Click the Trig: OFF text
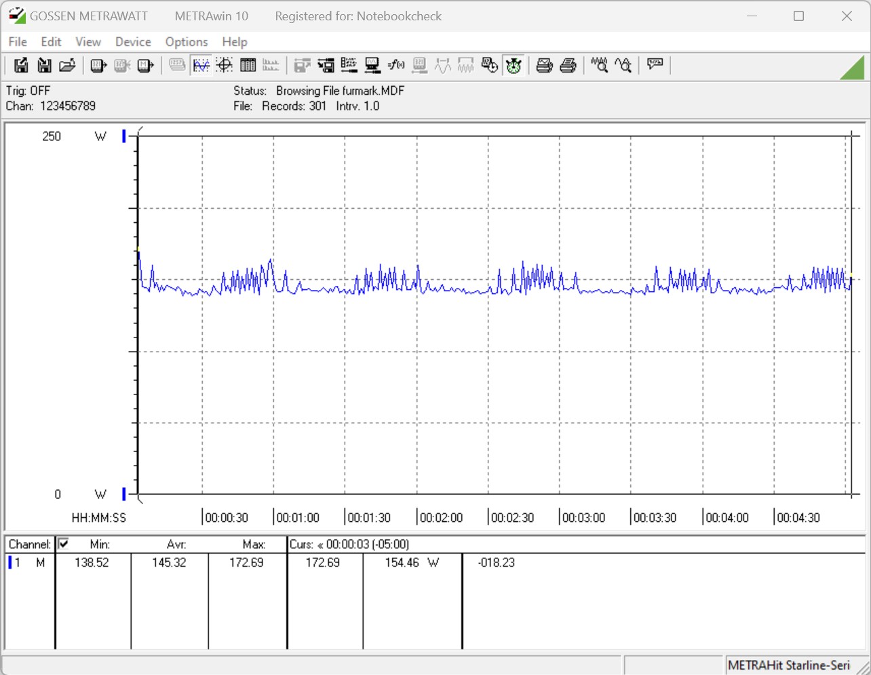 click(x=28, y=91)
